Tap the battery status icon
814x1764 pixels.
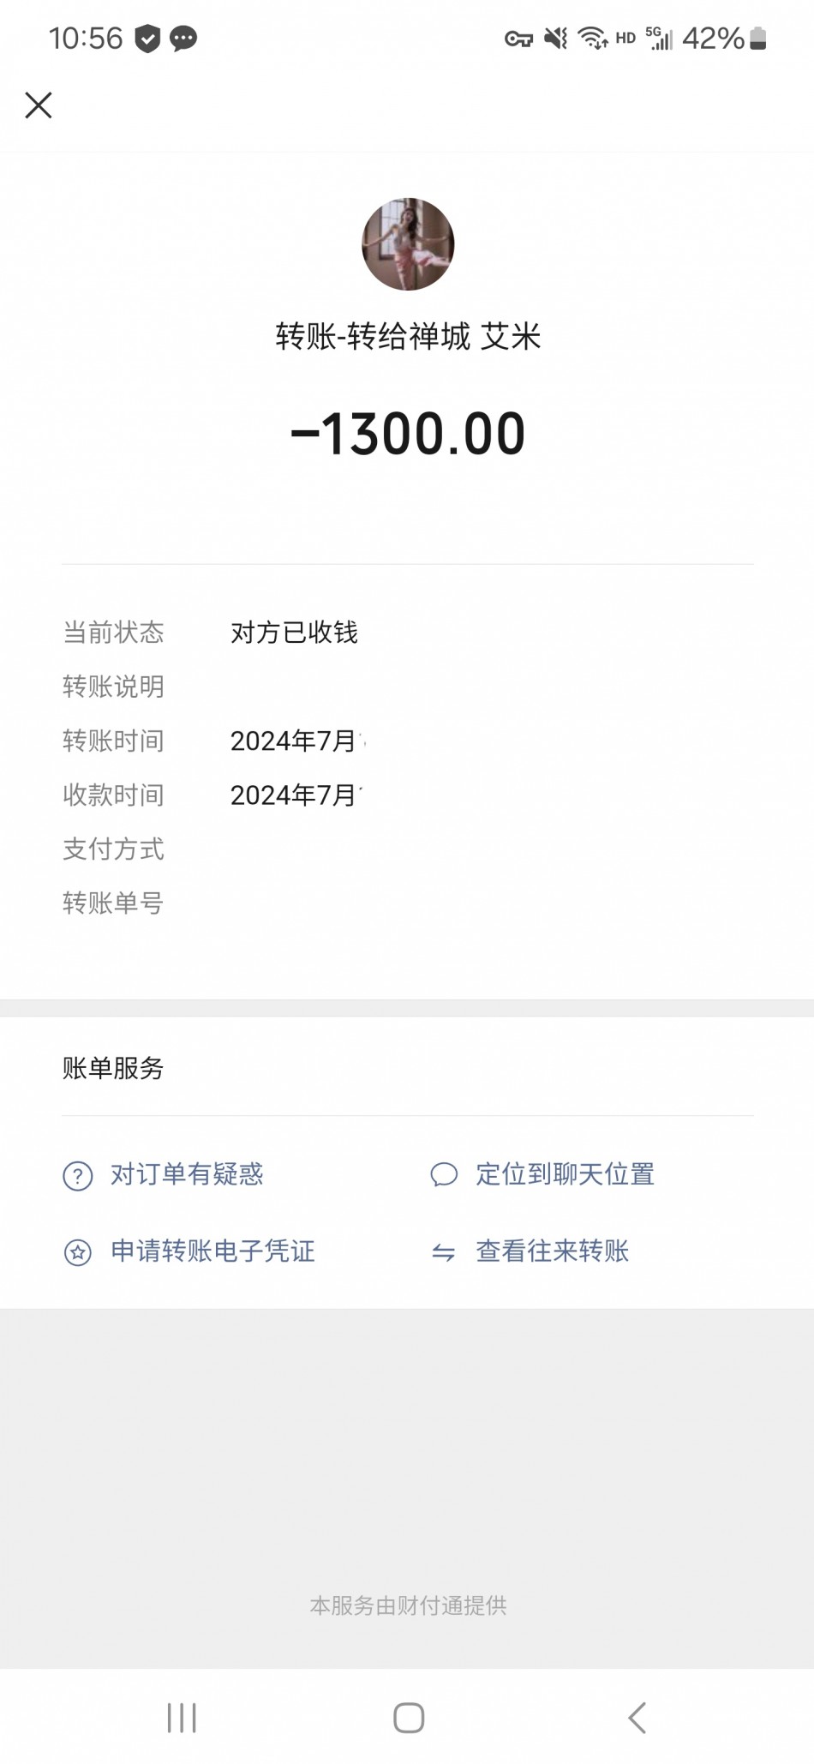point(758,39)
